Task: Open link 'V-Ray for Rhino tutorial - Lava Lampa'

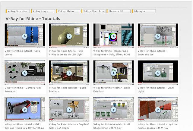Action: click(22, 53)
